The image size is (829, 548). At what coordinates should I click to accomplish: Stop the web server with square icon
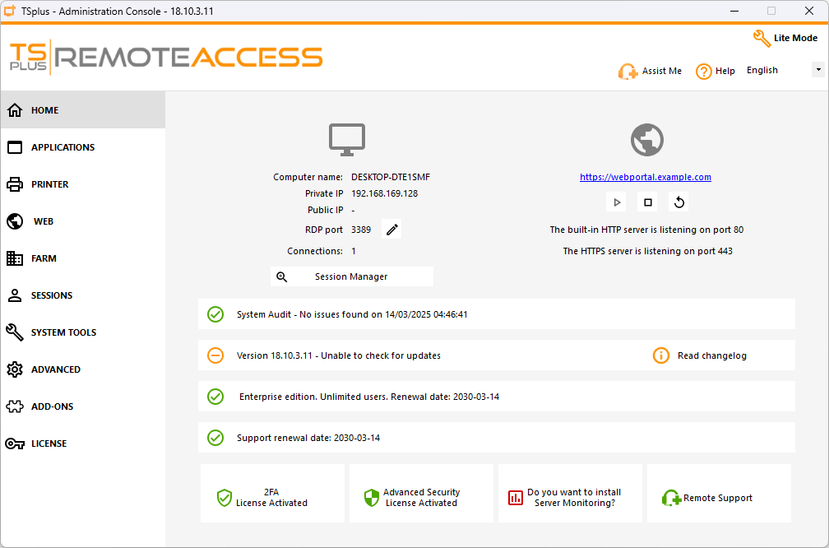click(x=648, y=202)
